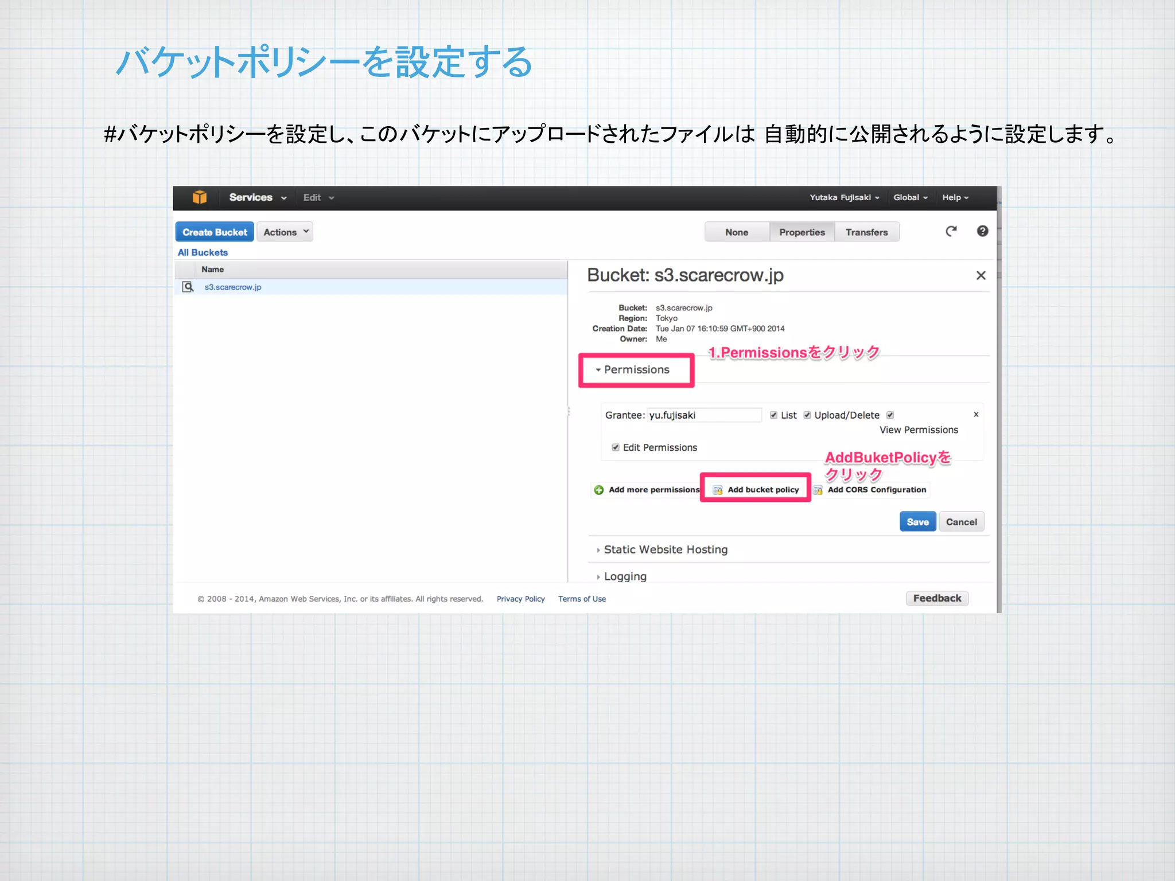Viewport: 1175px width, 881px height.
Task: Open the help question mark icon
Action: tap(982, 231)
